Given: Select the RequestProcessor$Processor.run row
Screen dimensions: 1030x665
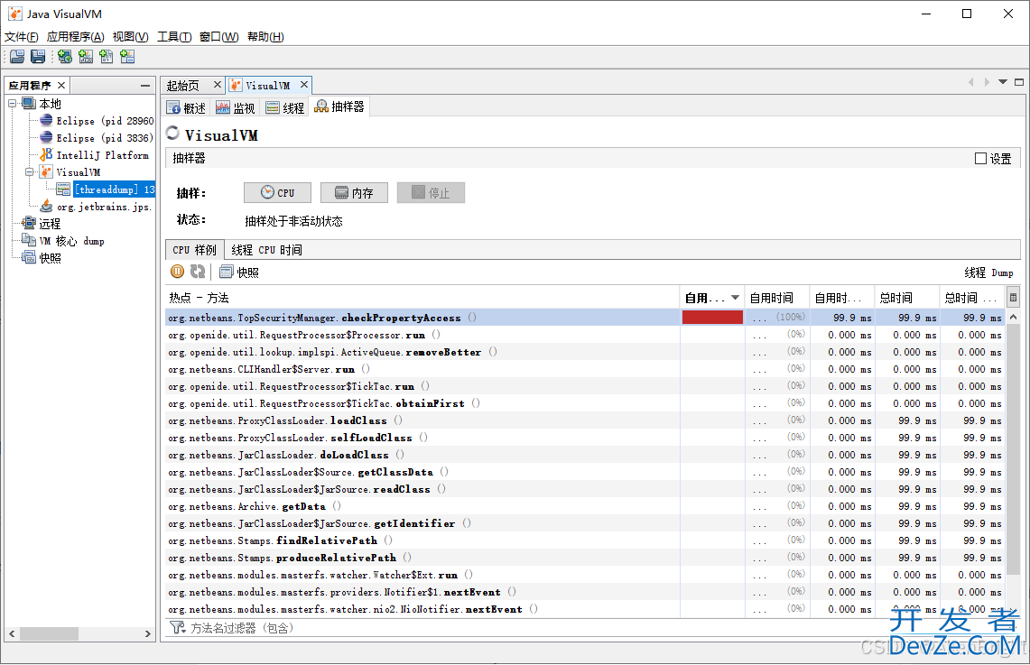Looking at the screenshot, I should click(586, 335).
